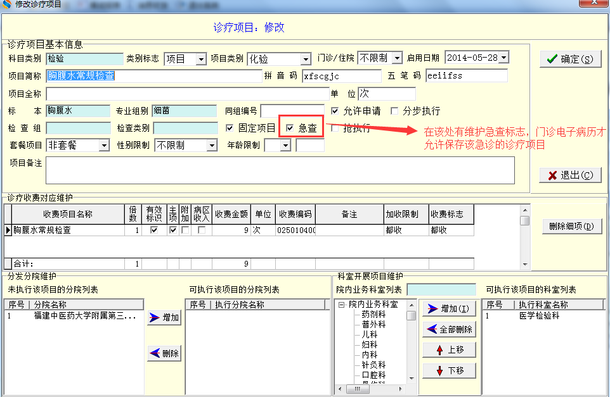The width and height of the screenshot is (610, 397).
Task: Select 儿科 in department tree
Action: [370, 334]
